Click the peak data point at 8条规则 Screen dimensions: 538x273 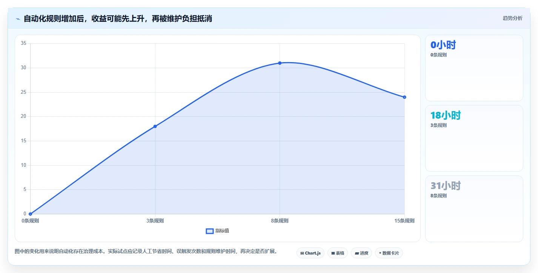[x=280, y=63]
